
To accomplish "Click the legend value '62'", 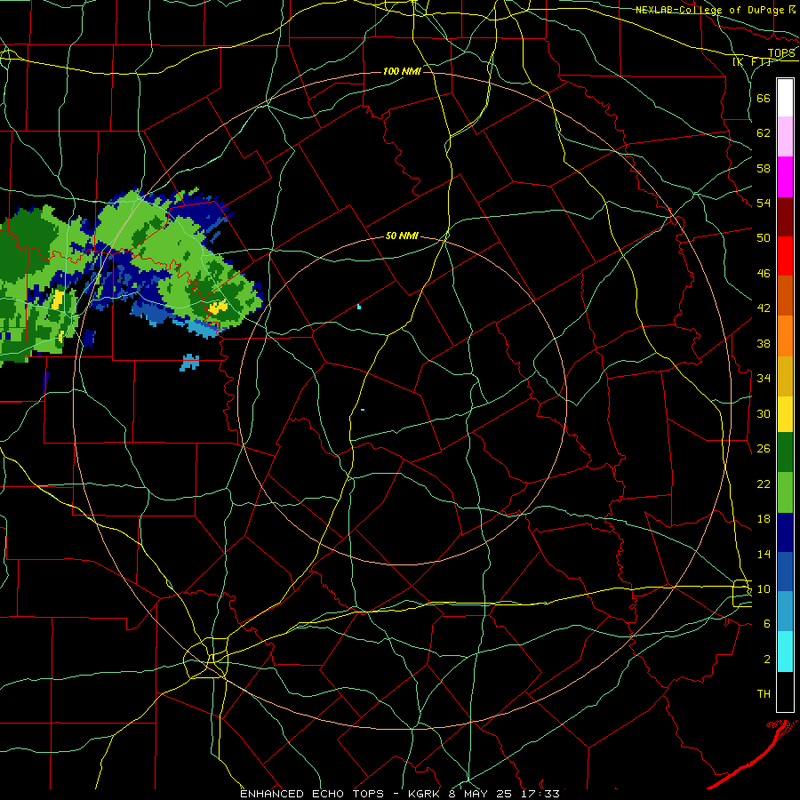I will (764, 133).
